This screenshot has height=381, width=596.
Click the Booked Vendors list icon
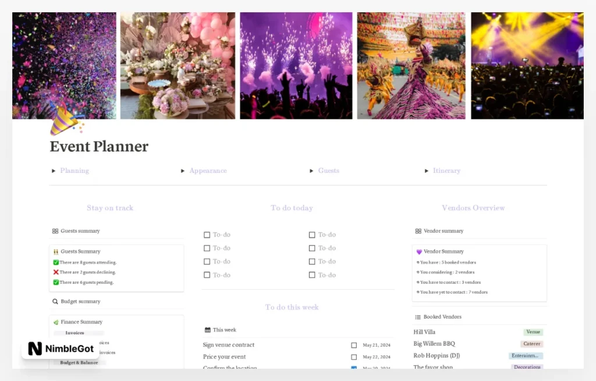coord(418,317)
